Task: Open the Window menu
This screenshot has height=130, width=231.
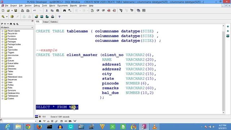Action: 83,6
